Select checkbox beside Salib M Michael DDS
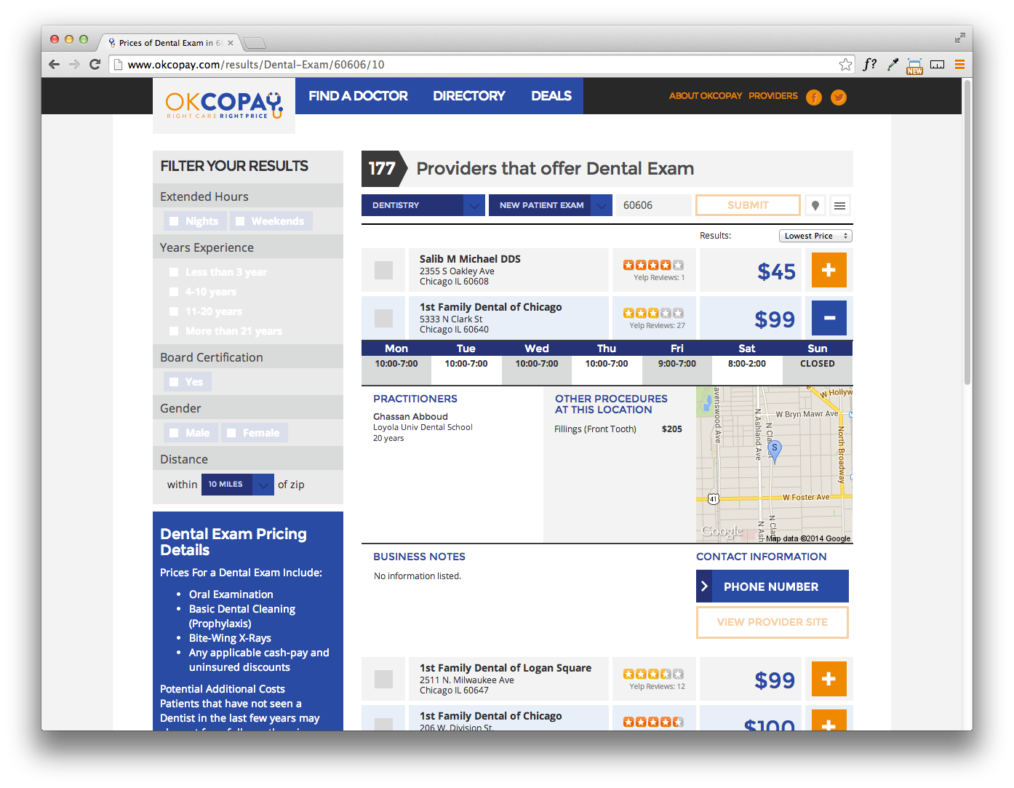Image resolution: width=1014 pixels, height=788 pixels. pos(383,270)
